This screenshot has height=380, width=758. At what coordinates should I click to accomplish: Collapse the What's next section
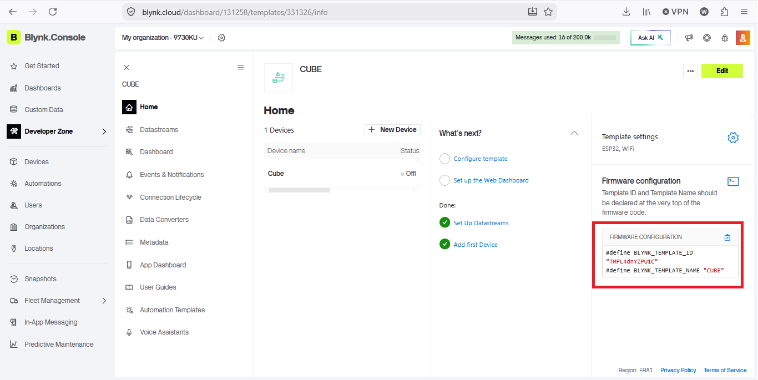pyautogui.click(x=574, y=133)
